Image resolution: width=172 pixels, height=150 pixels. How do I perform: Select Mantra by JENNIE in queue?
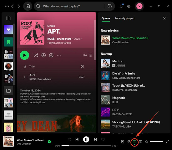(x=134, y=63)
